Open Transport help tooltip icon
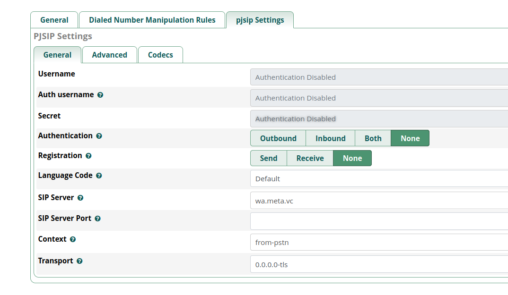 [x=79, y=261]
